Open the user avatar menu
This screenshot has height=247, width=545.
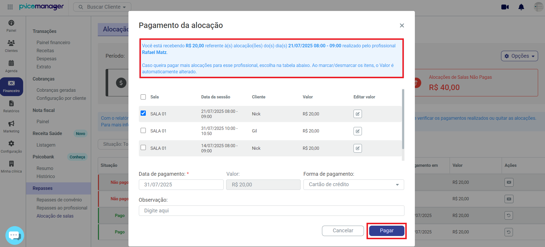538,7
